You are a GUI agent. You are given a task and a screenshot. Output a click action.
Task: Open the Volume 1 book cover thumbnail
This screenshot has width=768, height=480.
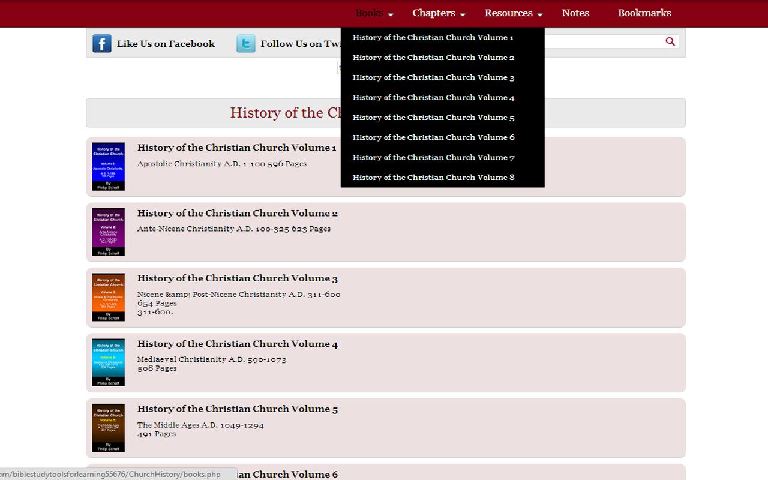coord(108,167)
